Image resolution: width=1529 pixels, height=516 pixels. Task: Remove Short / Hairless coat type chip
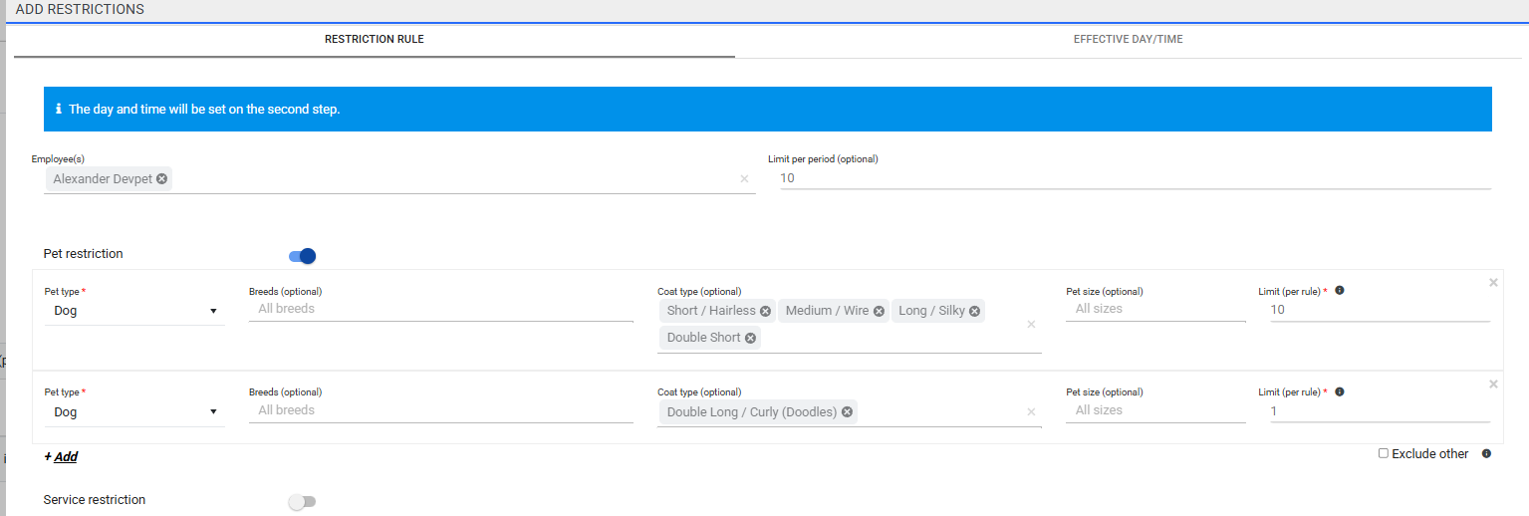pyautogui.click(x=765, y=311)
